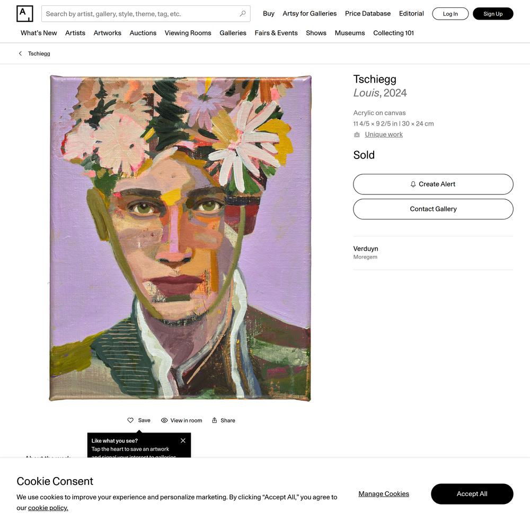Open the cookie policy link
The width and height of the screenshot is (530, 530).
[48, 508]
